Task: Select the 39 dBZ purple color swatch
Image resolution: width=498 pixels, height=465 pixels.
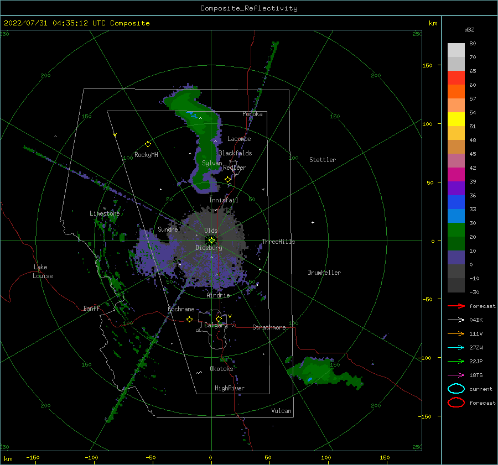Action: (456, 188)
